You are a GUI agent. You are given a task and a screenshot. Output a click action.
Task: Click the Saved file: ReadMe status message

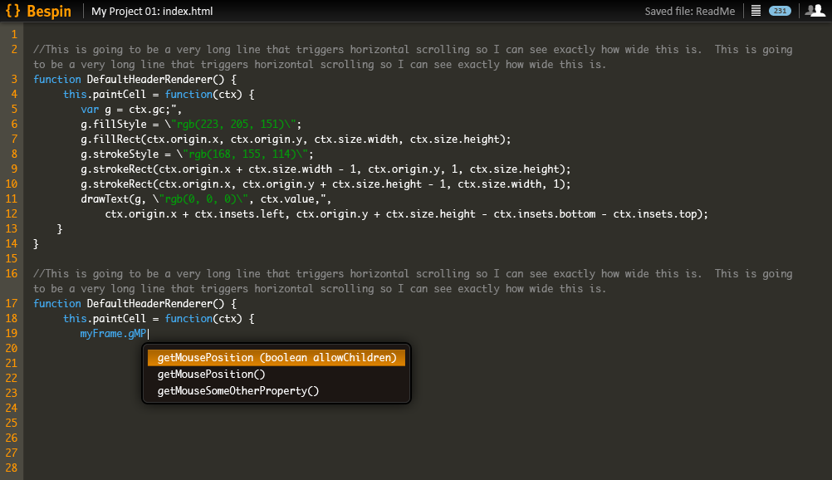pyautogui.click(x=690, y=11)
